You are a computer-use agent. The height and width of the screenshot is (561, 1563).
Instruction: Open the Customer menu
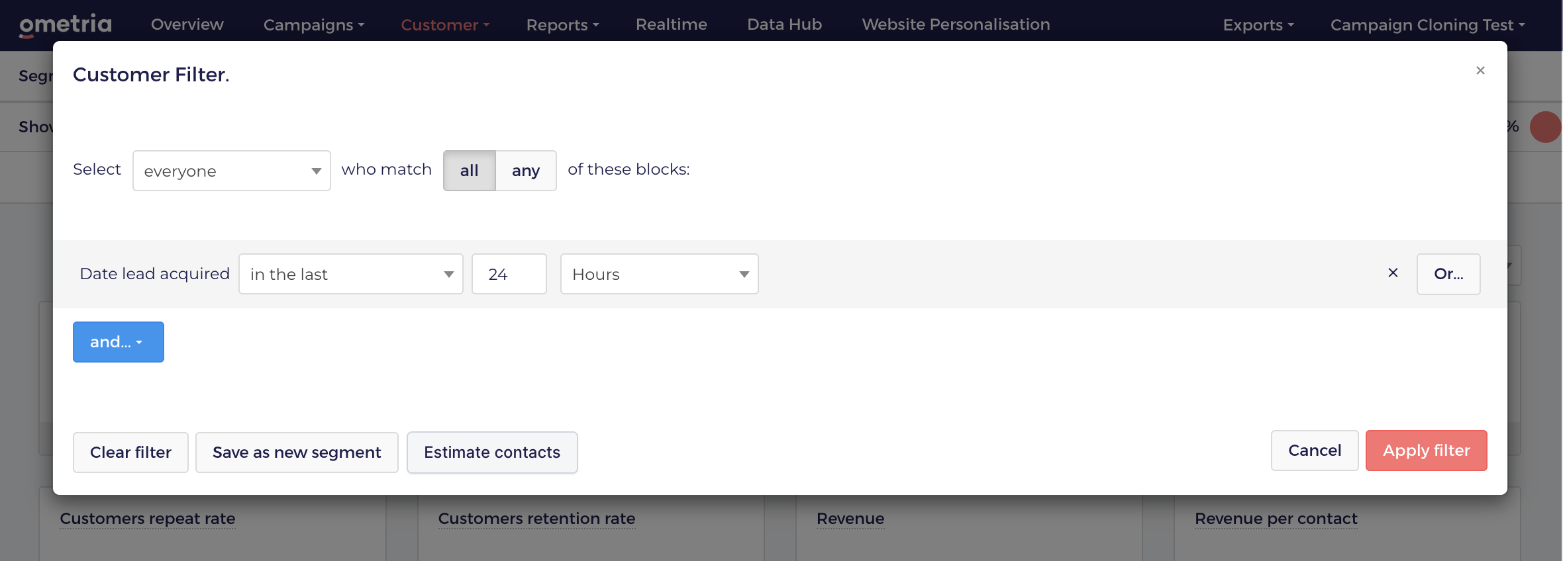pos(445,25)
